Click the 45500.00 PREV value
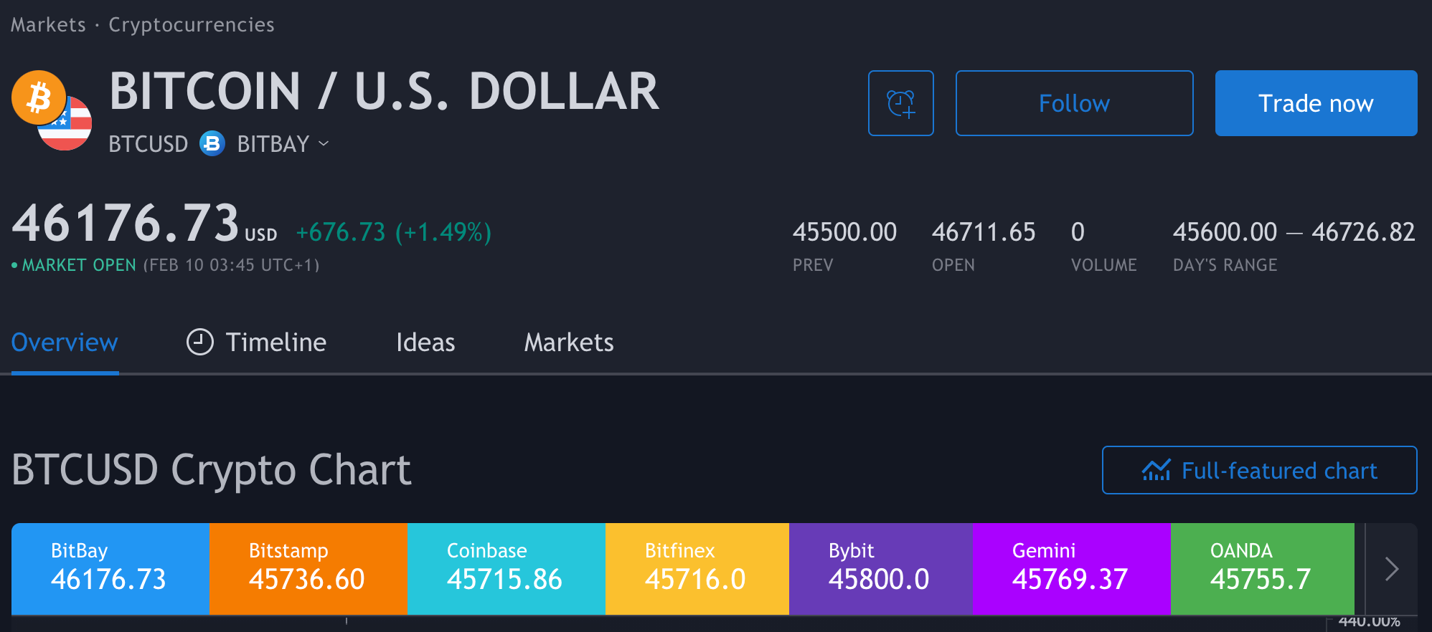 click(x=844, y=232)
